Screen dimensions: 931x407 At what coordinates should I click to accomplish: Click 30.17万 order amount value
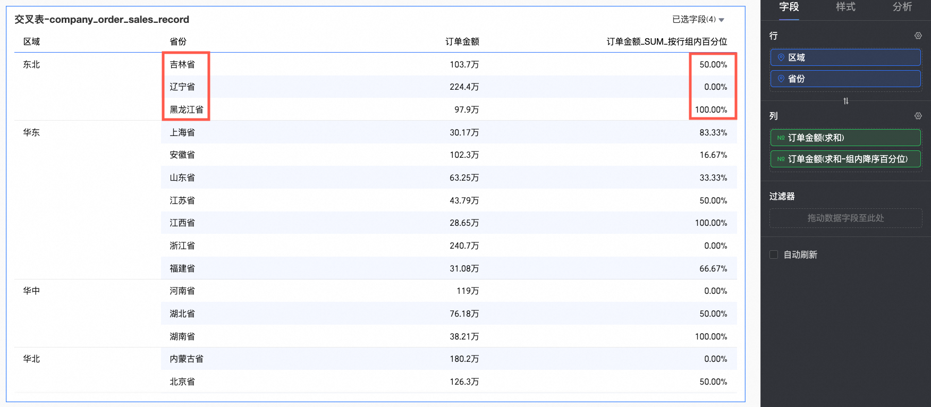click(464, 132)
